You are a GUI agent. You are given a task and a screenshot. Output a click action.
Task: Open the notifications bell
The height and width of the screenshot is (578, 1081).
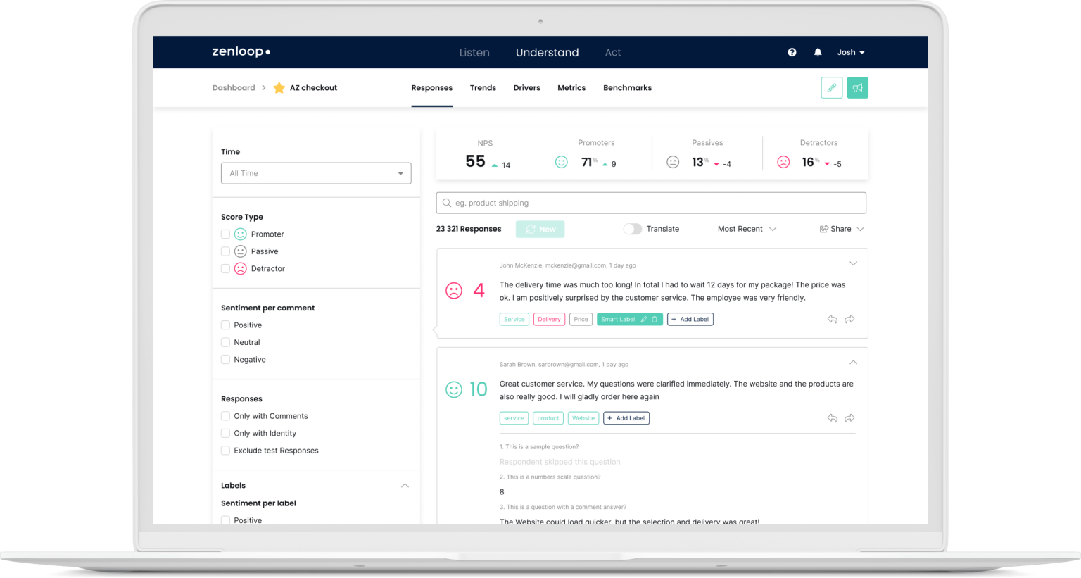(817, 52)
